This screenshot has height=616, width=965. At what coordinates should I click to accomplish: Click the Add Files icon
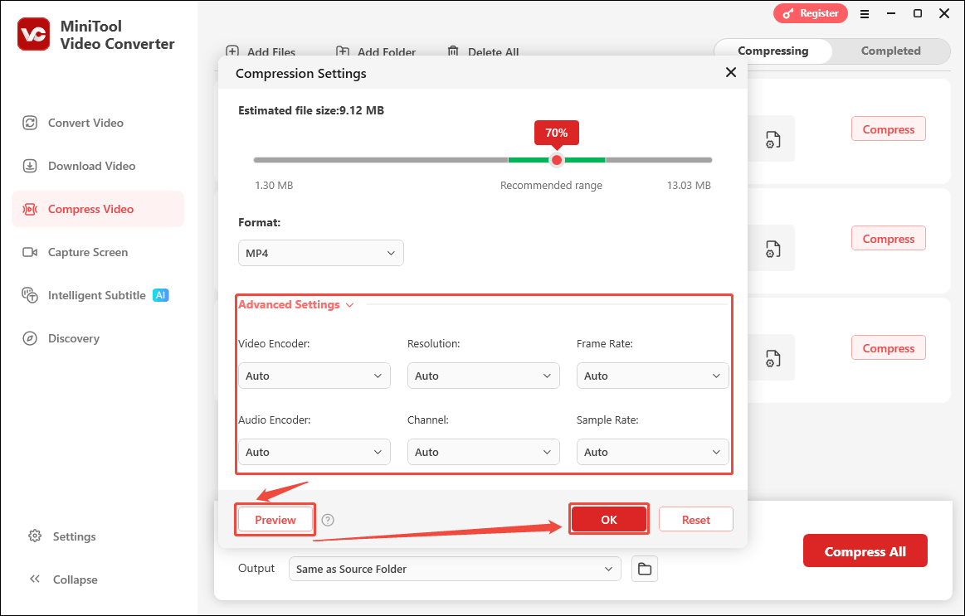[233, 51]
